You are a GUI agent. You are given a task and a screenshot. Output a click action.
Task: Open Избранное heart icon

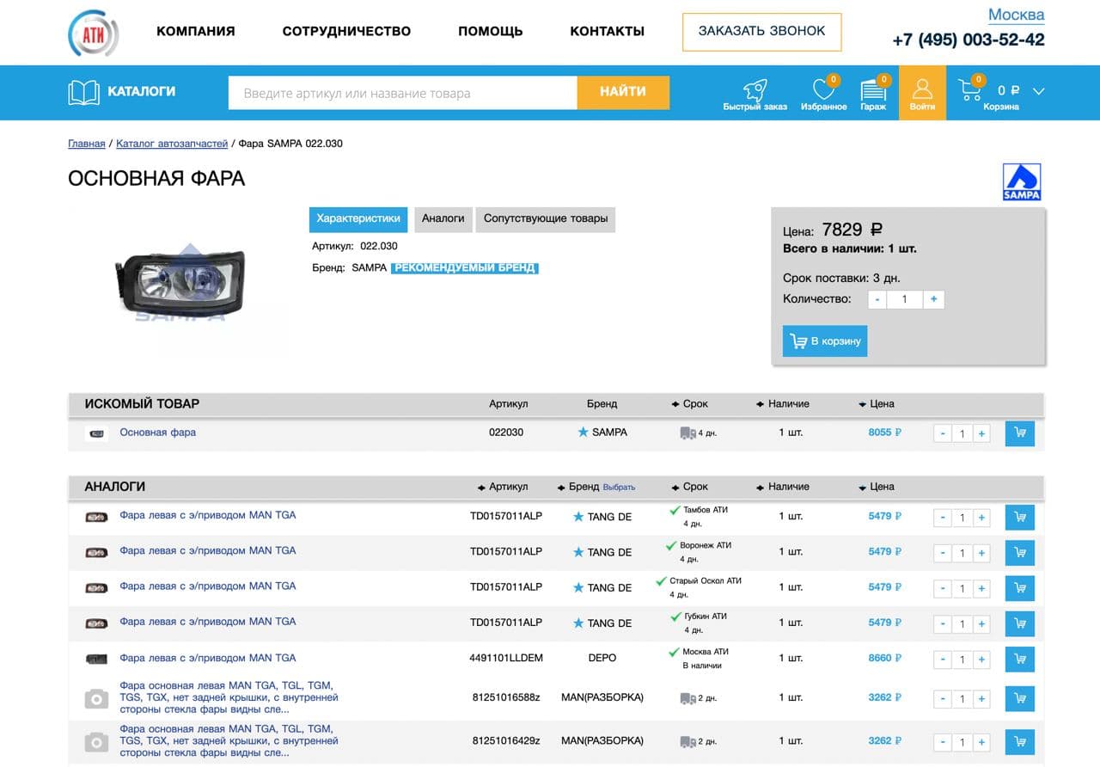pyautogui.click(x=822, y=89)
